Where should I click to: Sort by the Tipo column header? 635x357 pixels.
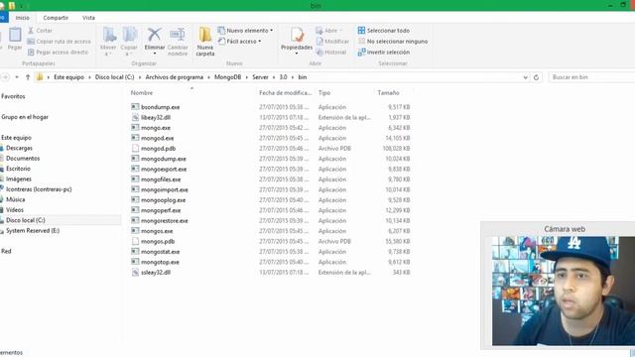(x=324, y=92)
